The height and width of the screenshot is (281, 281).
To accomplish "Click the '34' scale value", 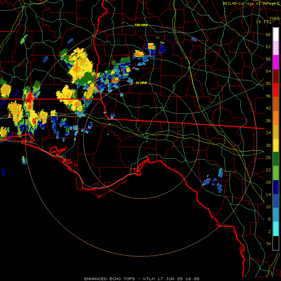I will click(x=268, y=133).
